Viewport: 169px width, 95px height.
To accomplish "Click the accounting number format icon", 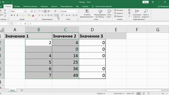I will pyautogui.click(x=62, y=15).
